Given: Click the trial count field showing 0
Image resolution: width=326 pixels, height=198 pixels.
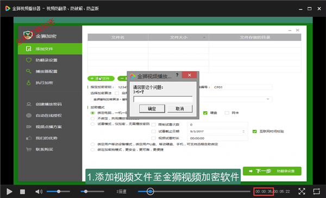Looking at the screenshot, I should (x=217, y=125).
